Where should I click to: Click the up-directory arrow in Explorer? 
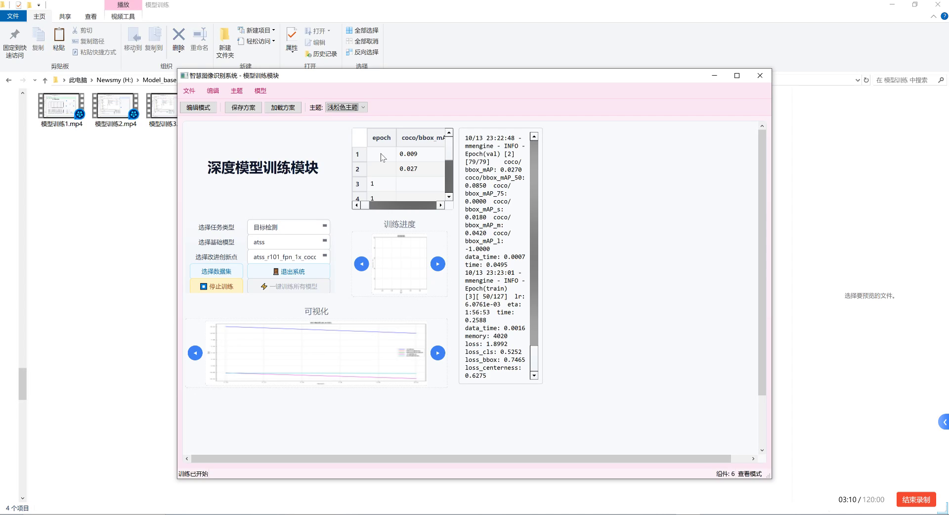point(45,80)
